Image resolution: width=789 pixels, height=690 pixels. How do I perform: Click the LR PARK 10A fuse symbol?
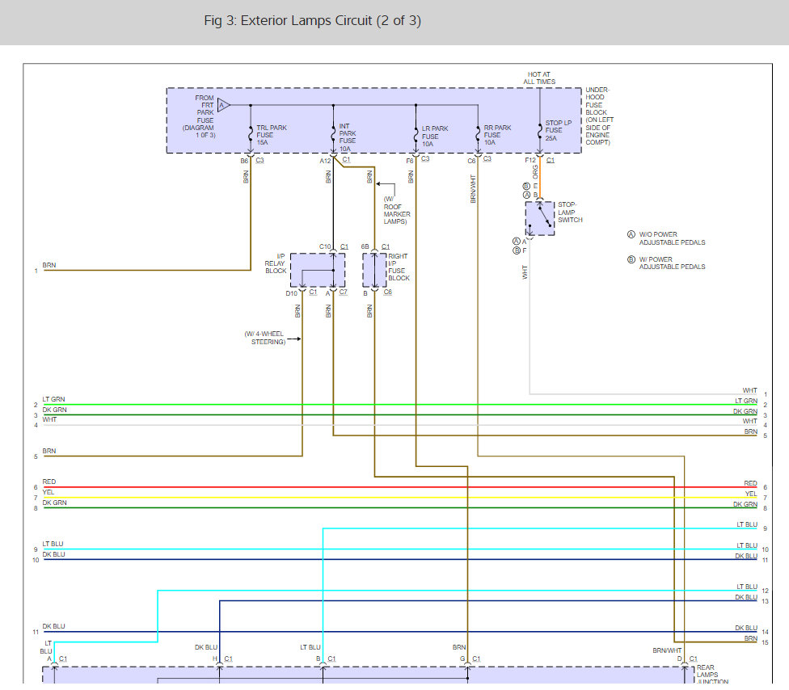416,135
